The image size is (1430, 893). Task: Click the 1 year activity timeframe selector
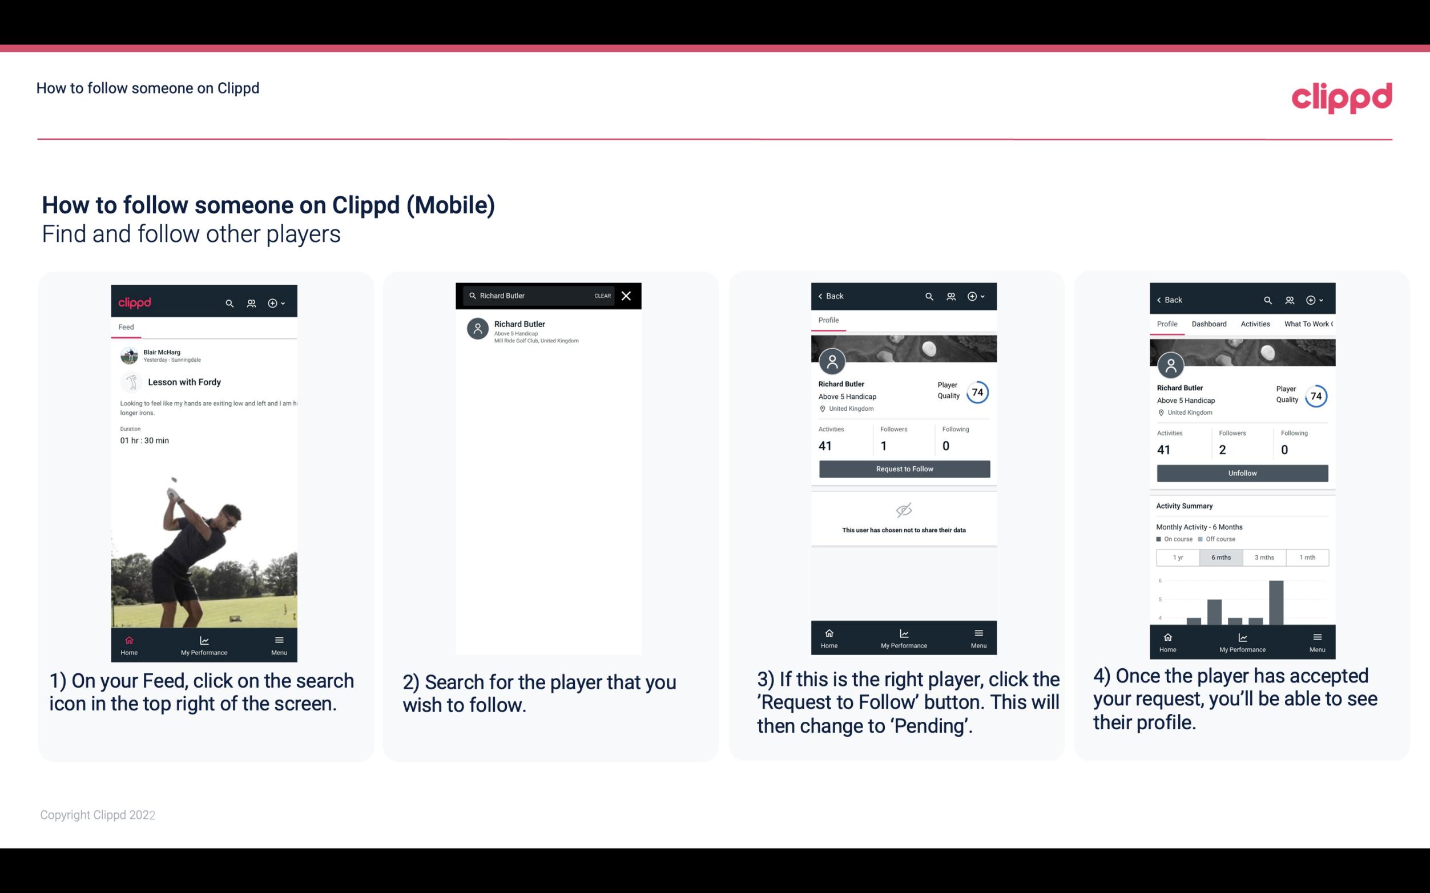coord(1179,556)
